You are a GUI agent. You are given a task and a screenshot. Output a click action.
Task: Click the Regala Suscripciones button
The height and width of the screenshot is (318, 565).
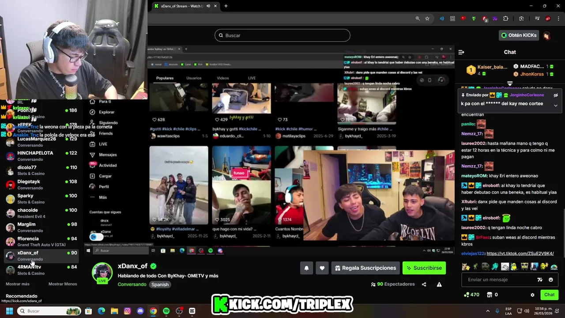365,268
